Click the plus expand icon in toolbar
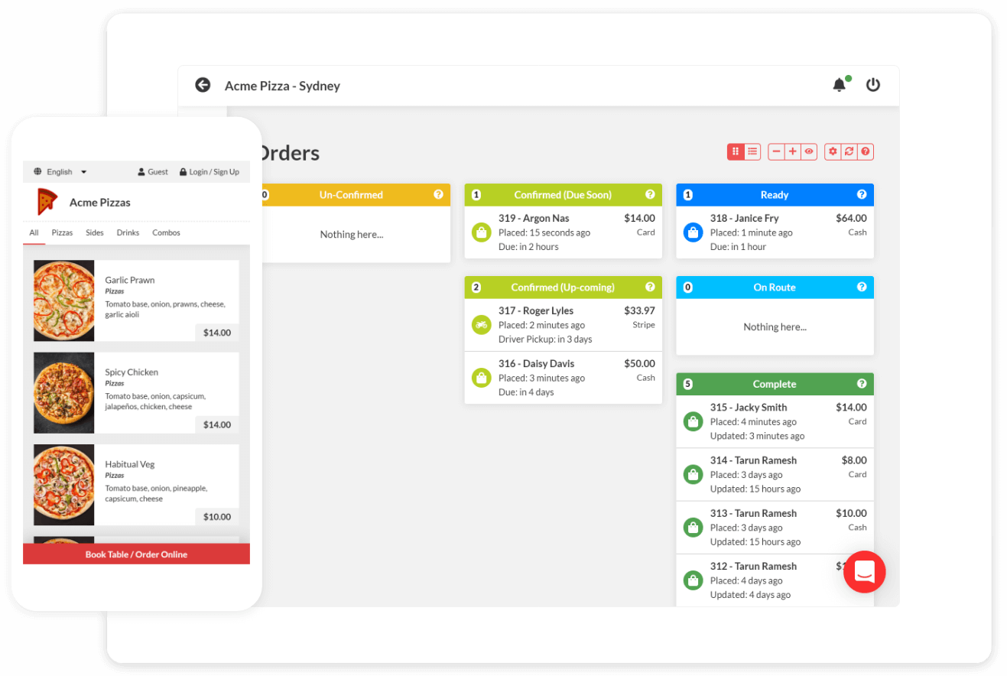The height and width of the screenshot is (676, 1007). pyautogui.click(x=793, y=151)
